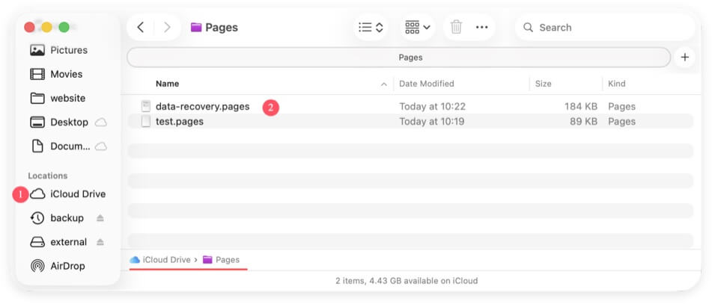The width and height of the screenshot is (712, 304).
Task: Click the Today at 10:19 date cell
Action: click(432, 122)
